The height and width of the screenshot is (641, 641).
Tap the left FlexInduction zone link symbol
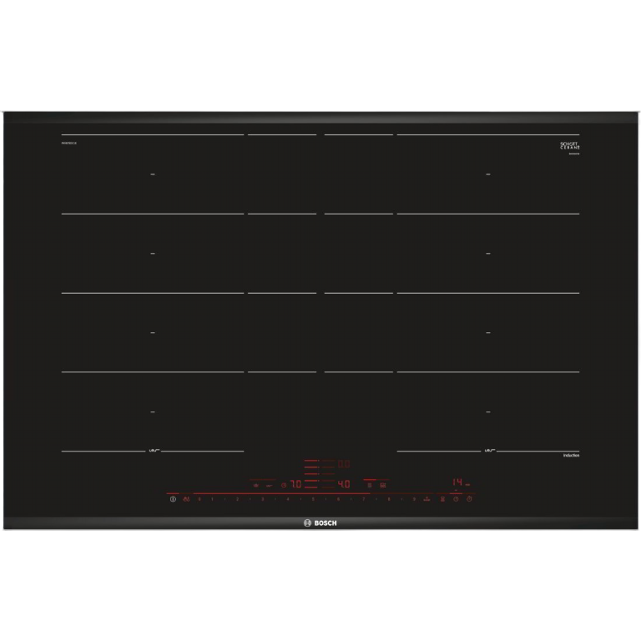point(153,452)
